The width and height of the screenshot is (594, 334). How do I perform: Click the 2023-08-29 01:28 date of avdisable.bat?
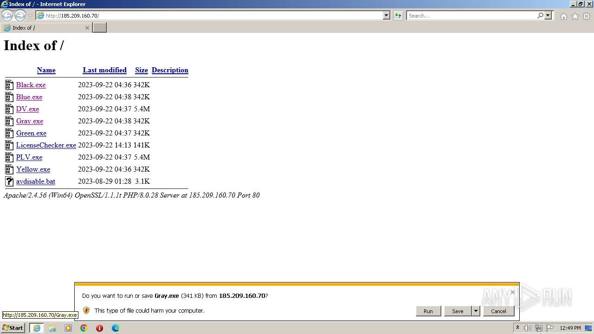coord(104,181)
